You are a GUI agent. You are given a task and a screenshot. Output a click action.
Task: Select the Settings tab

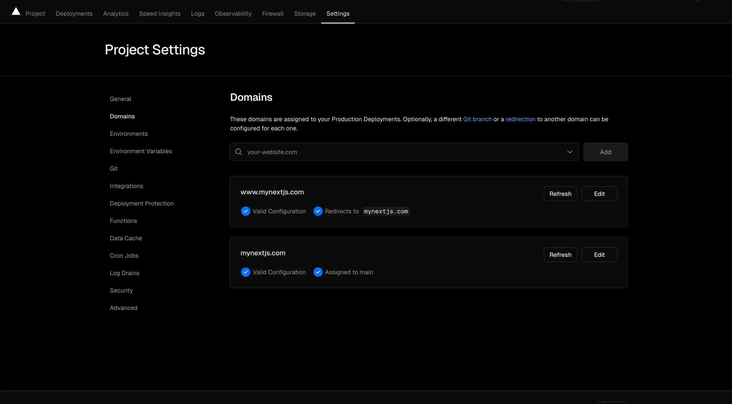338,13
